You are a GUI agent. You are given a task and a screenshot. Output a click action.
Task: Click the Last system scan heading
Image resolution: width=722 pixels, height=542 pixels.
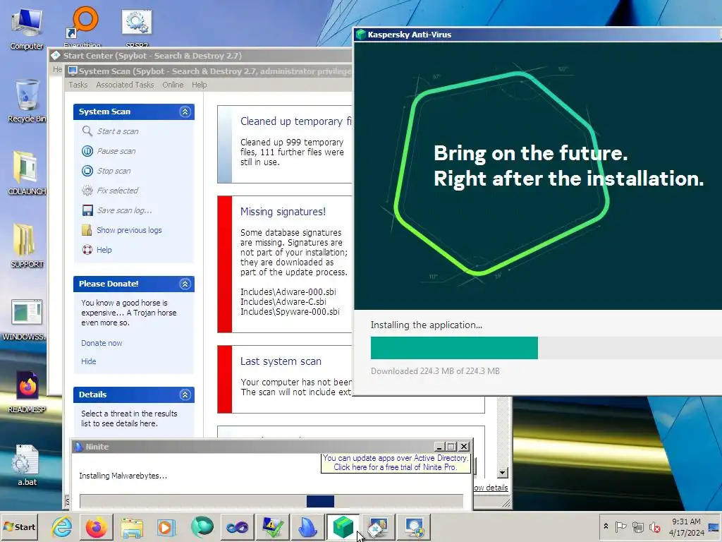[x=281, y=361]
